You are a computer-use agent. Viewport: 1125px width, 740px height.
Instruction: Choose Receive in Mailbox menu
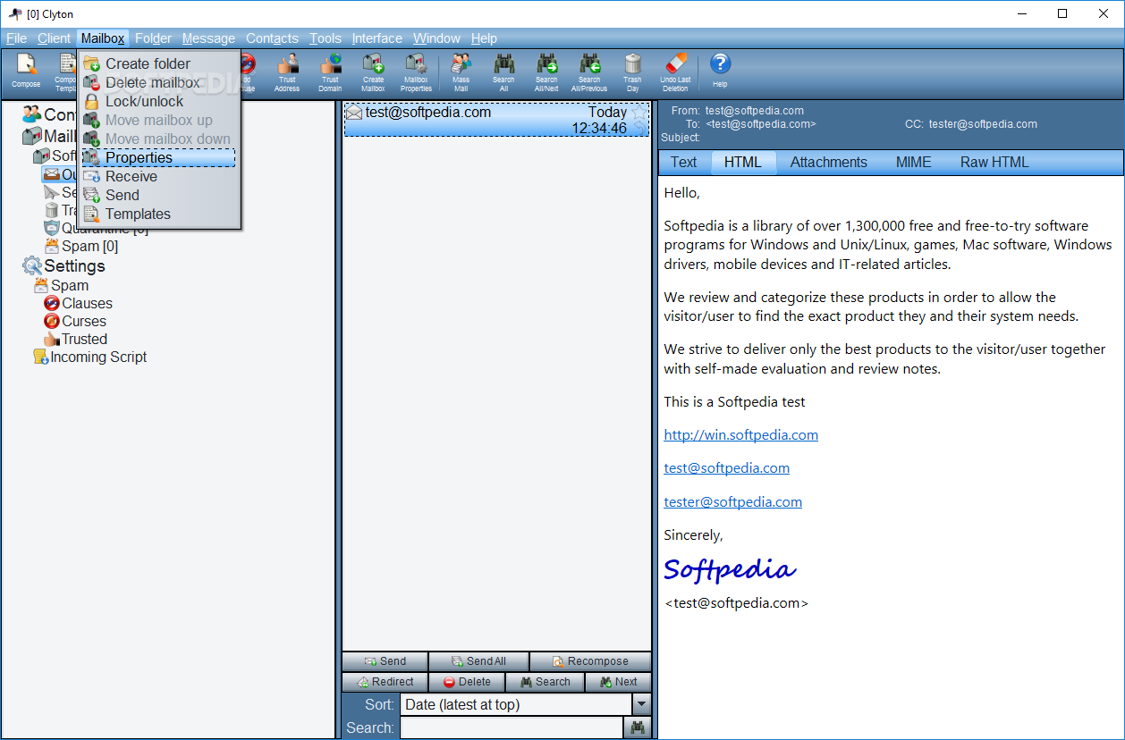pos(158,176)
